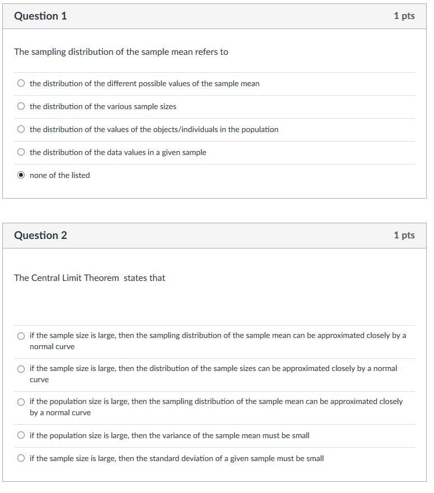Select the first answer option in Question 1
The height and width of the screenshot is (493, 434).
20,83
